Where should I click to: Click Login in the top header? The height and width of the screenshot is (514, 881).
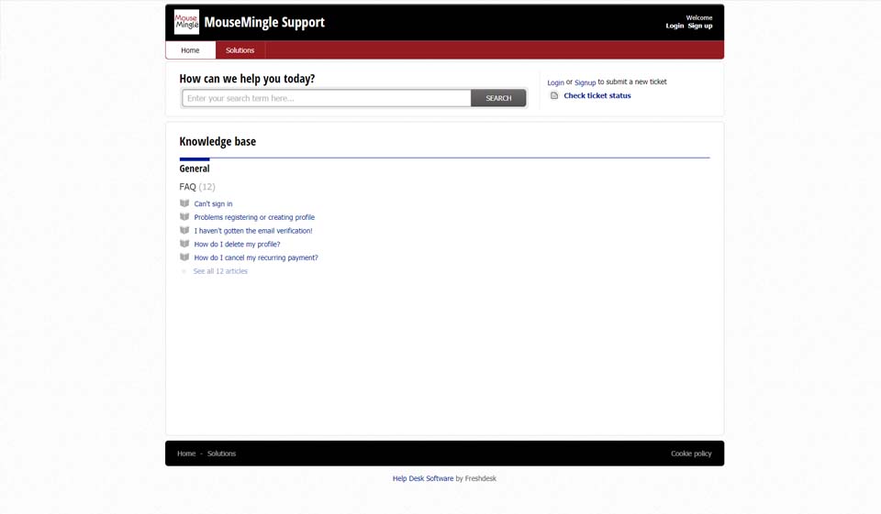pos(675,26)
